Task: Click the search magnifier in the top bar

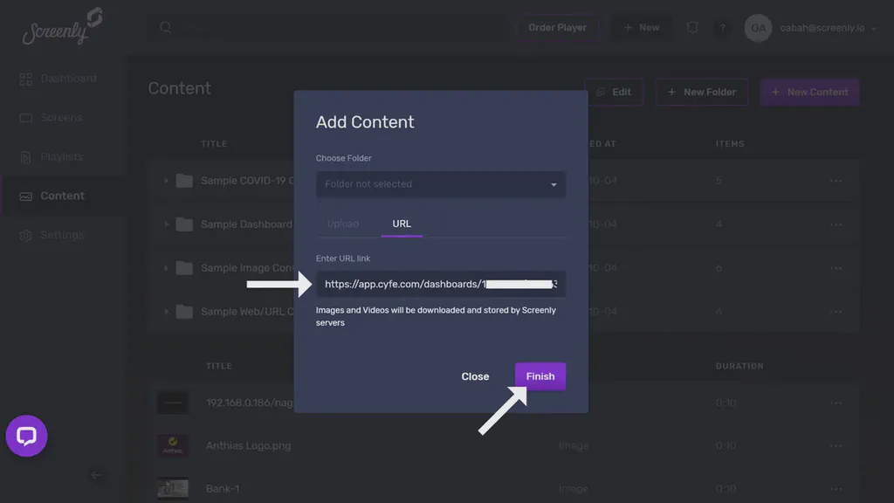Action: (x=165, y=27)
